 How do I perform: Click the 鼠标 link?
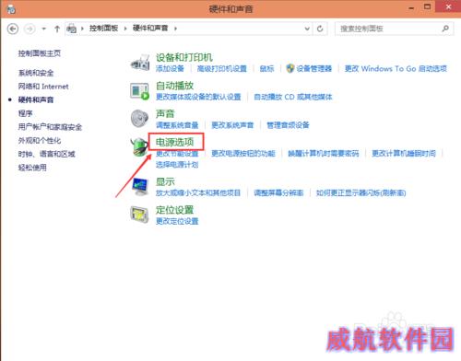266,68
